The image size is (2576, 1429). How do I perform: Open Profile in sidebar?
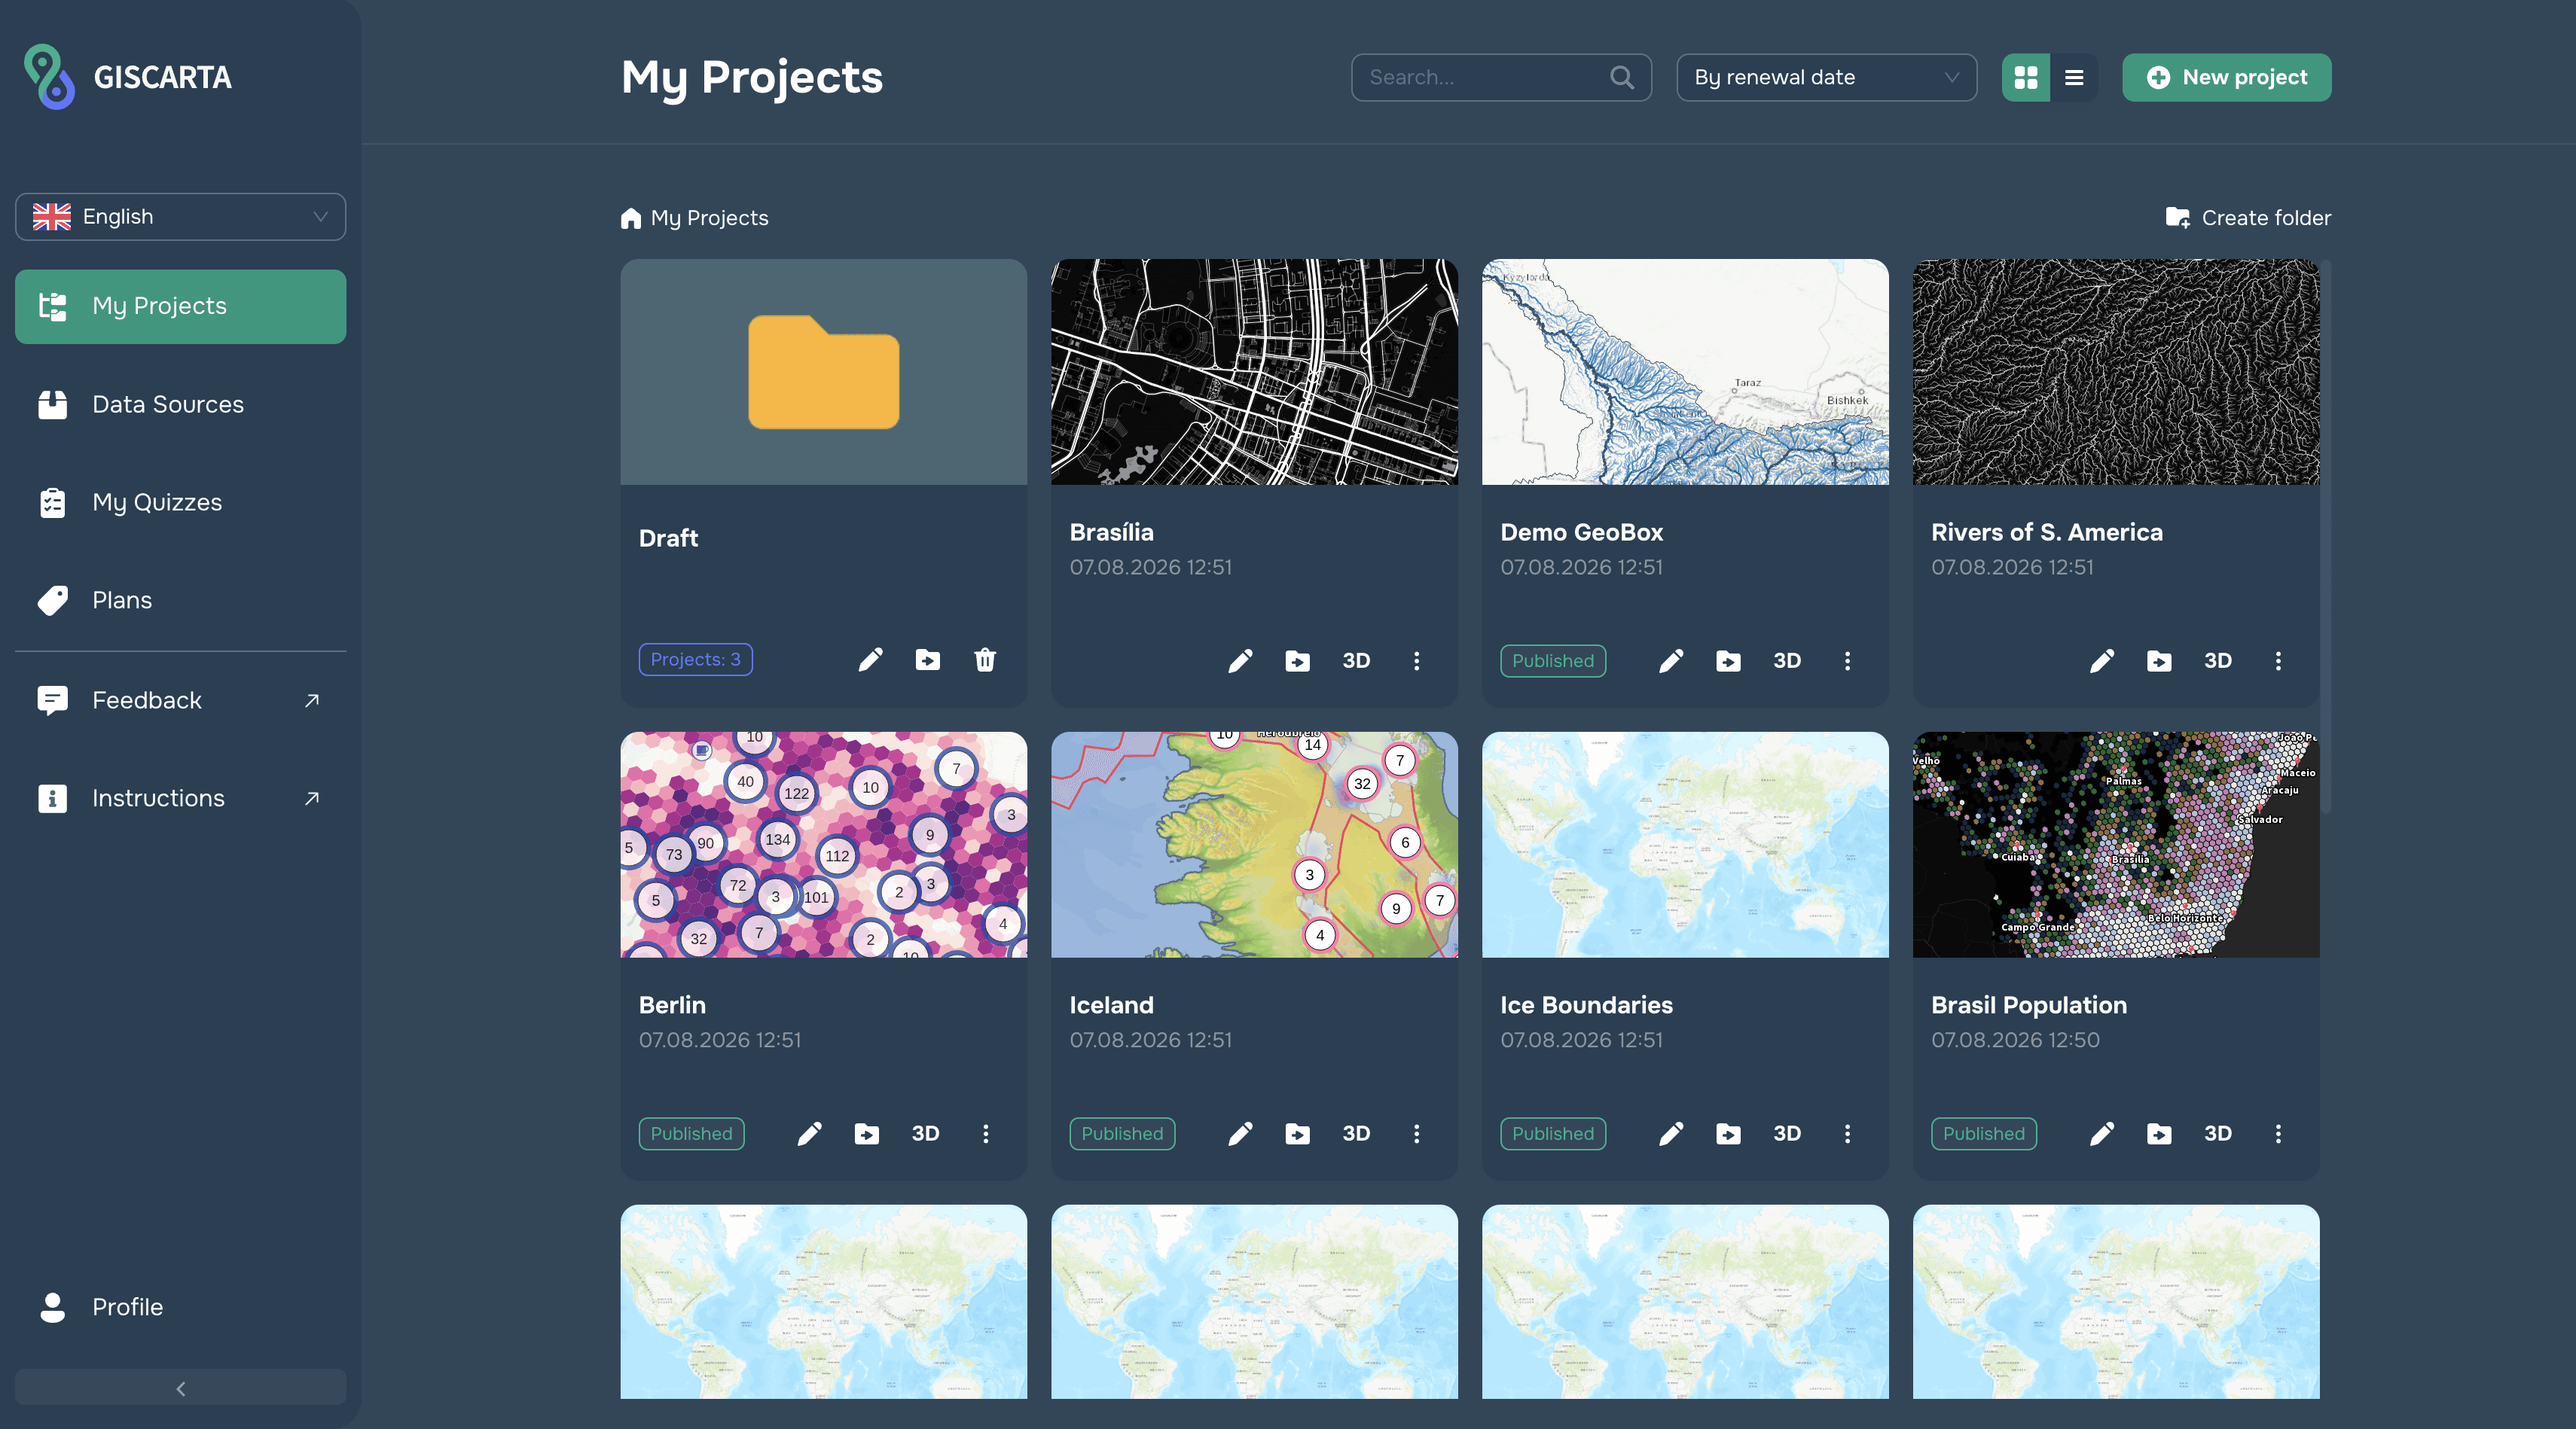coord(180,1307)
